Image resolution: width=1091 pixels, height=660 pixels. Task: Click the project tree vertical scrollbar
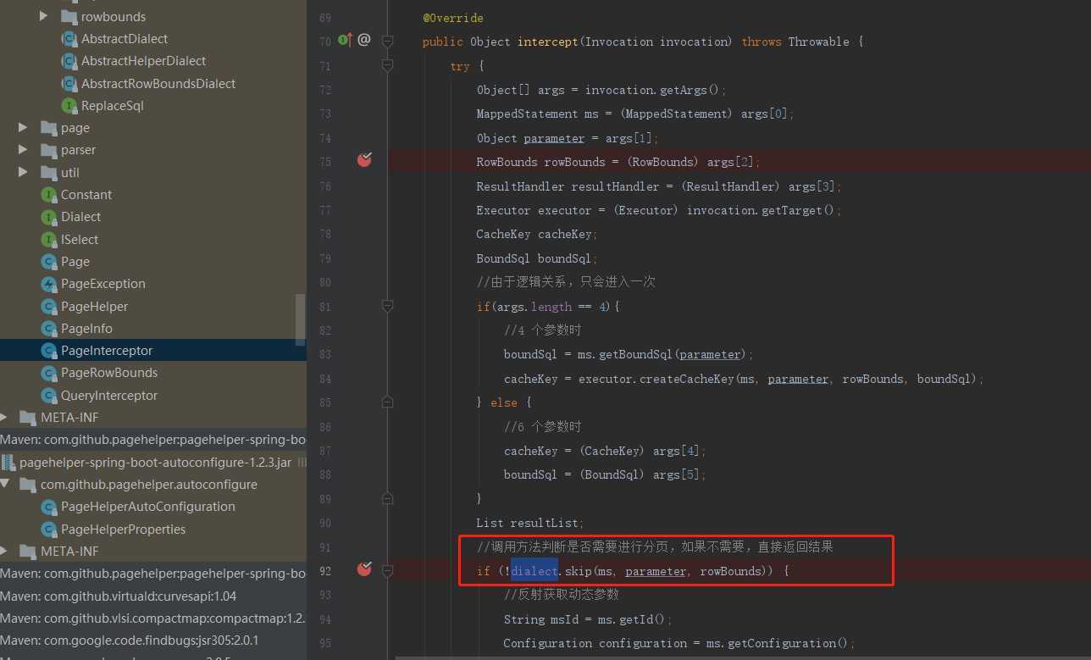(x=301, y=319)
